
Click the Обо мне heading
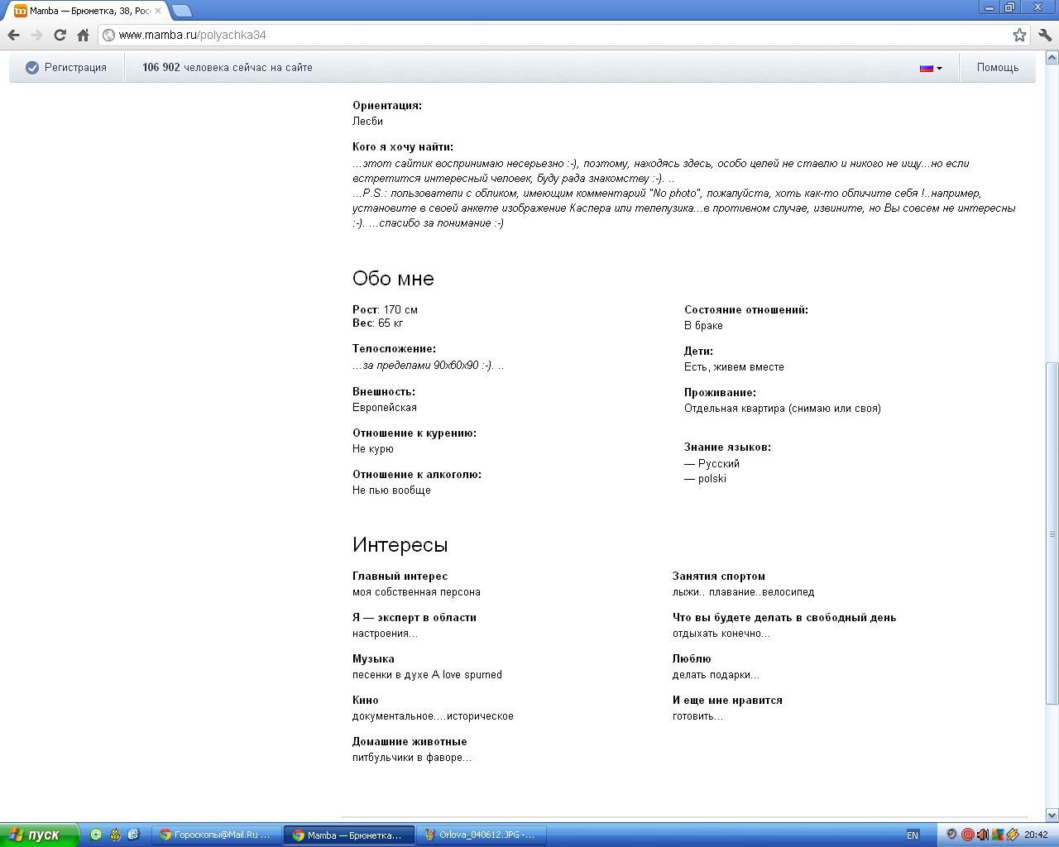393,278
